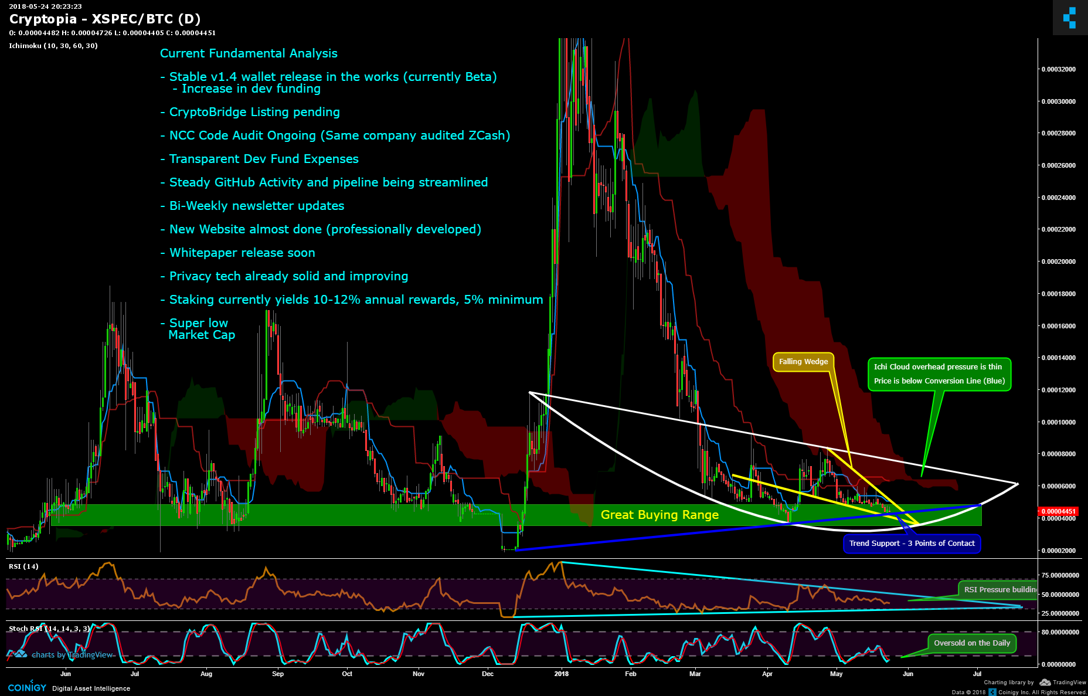Click the 'Whitepaper release soon' text line
This screenshot has width=1088, height=696.
(x=237, y=253)
